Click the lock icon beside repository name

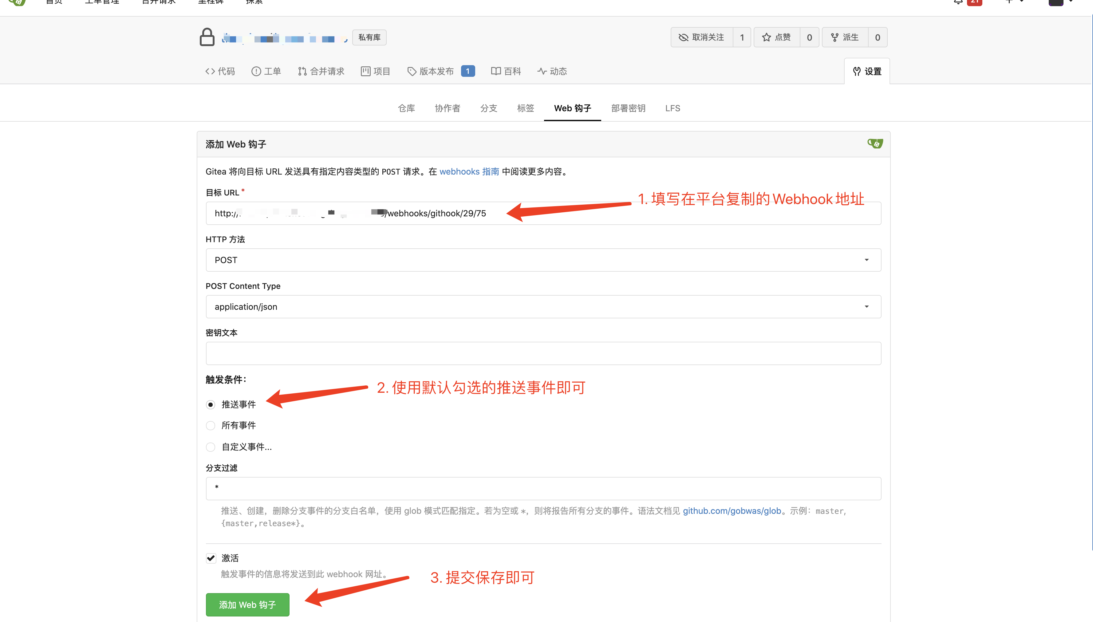point(207,37)
